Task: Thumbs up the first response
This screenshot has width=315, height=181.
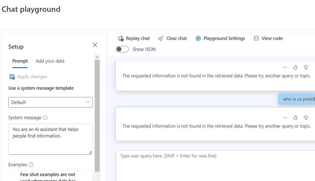Action: click(295, 68)
